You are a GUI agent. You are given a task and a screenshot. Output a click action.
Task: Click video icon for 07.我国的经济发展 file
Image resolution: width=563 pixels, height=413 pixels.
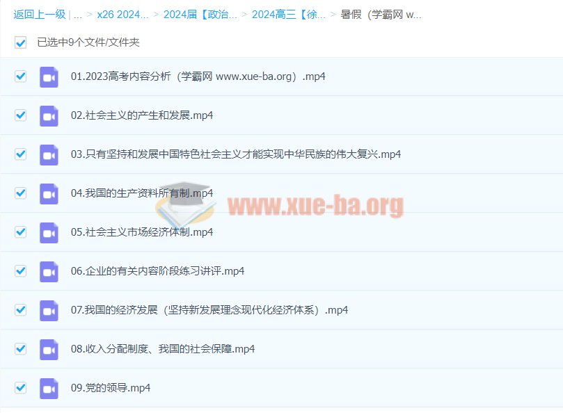pos(49,310)
